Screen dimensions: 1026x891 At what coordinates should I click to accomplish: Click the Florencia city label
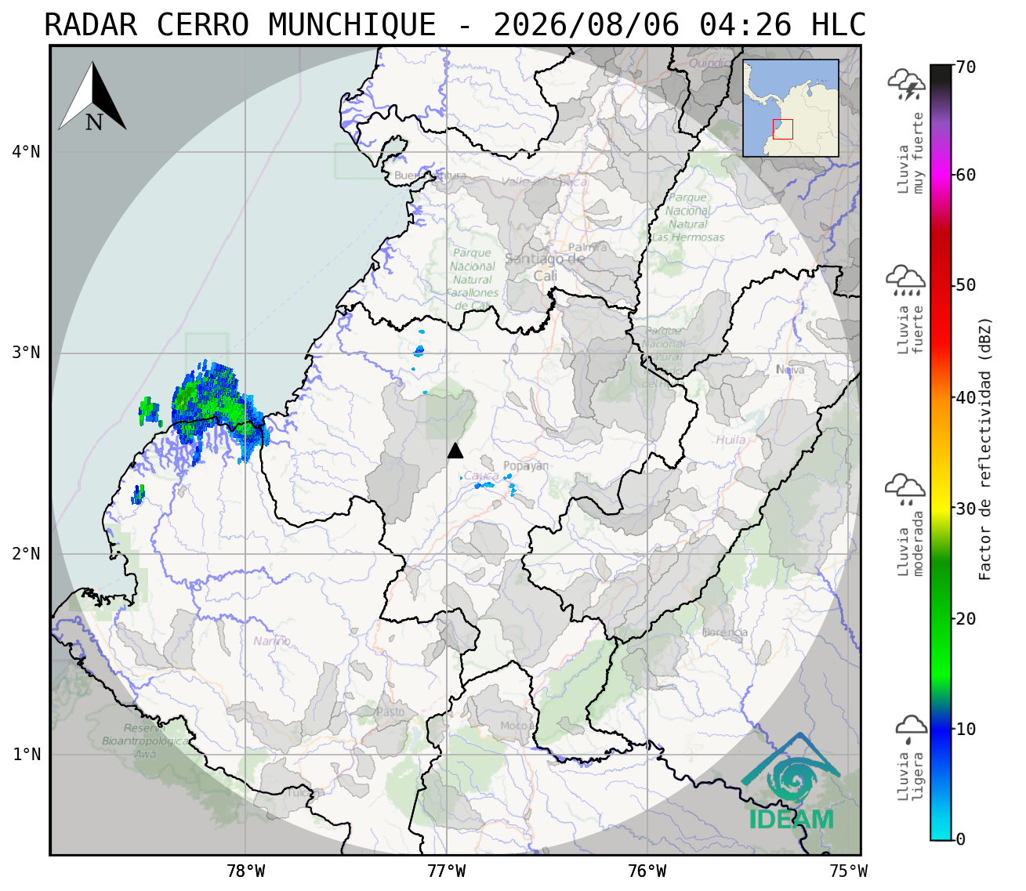[x=725, y=632]
